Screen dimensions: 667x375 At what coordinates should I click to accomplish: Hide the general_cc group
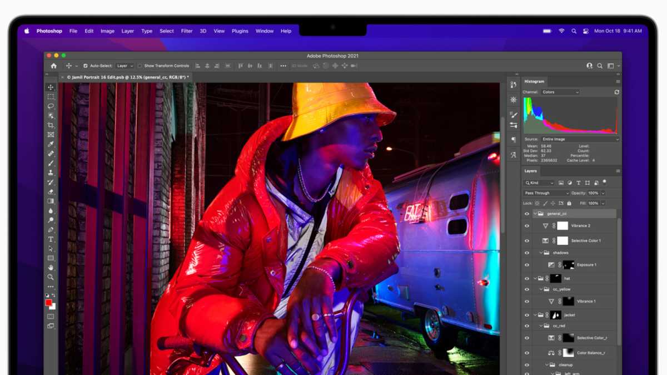tap(527, 214)
